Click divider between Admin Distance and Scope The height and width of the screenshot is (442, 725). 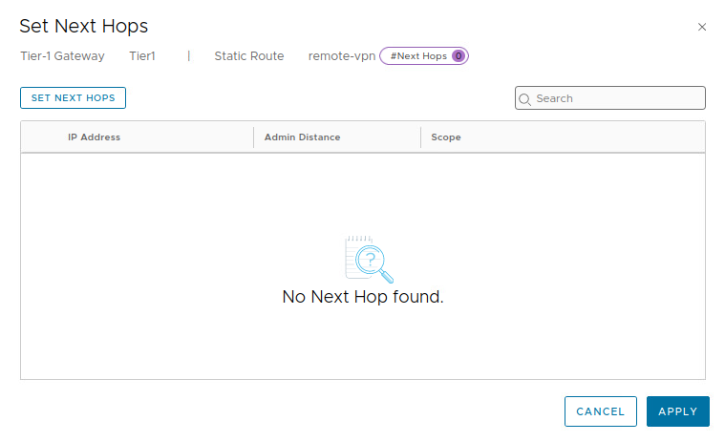pyautogui.click(x=420, y=137)
